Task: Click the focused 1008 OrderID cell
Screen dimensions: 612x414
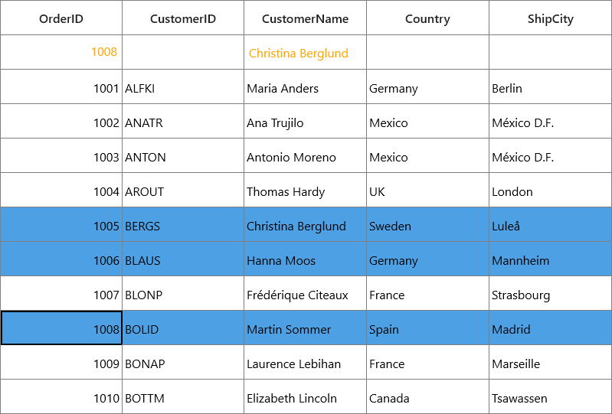Action: tap(61, 328)
